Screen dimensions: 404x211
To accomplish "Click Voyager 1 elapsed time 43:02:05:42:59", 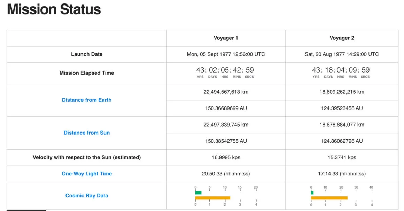I will click(225, 70).
